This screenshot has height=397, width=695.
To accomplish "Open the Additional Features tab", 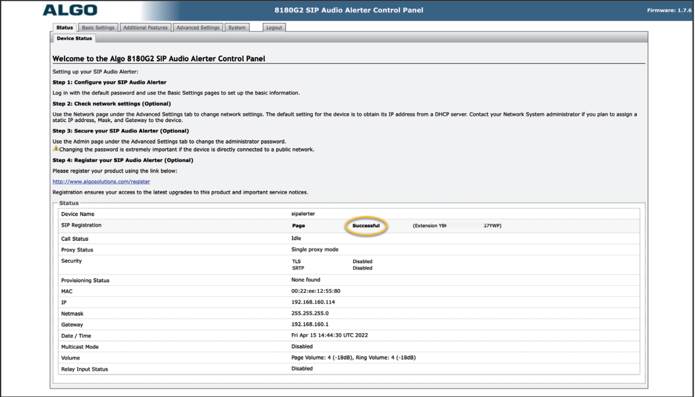I will 145,27.
